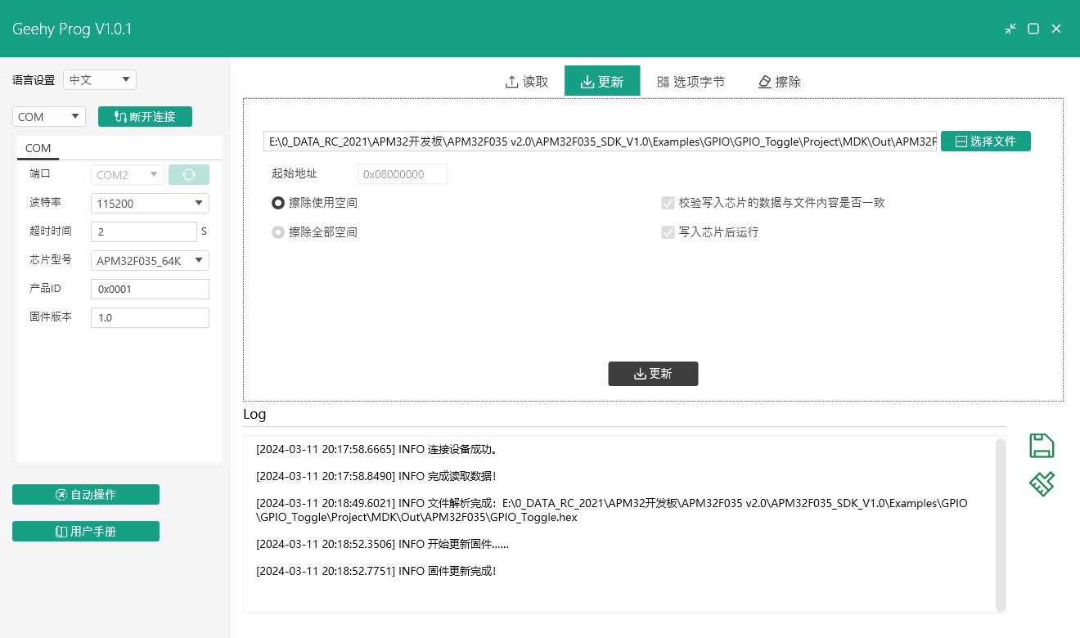
Task: Click the 断开连接 button
Action: point(145,117)
